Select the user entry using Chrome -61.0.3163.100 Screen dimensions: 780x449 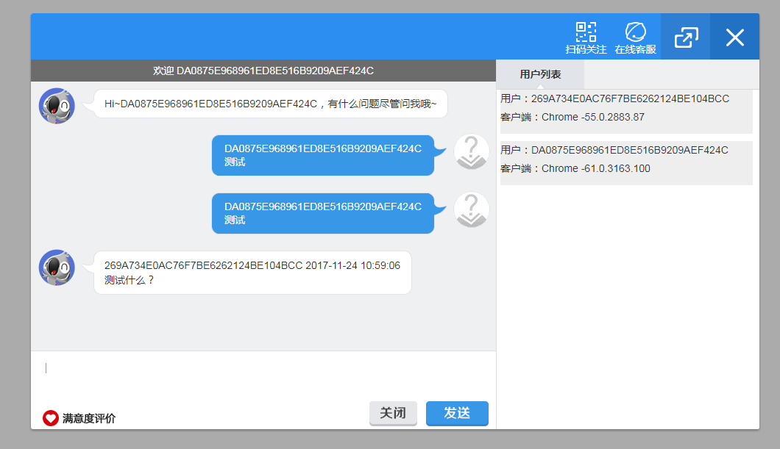625,159
